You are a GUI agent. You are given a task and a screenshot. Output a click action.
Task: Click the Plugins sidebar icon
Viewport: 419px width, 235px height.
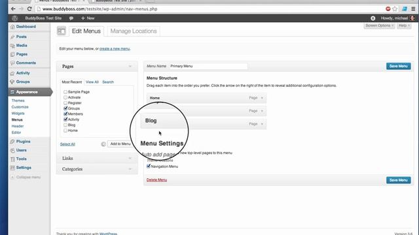point(12,142)
